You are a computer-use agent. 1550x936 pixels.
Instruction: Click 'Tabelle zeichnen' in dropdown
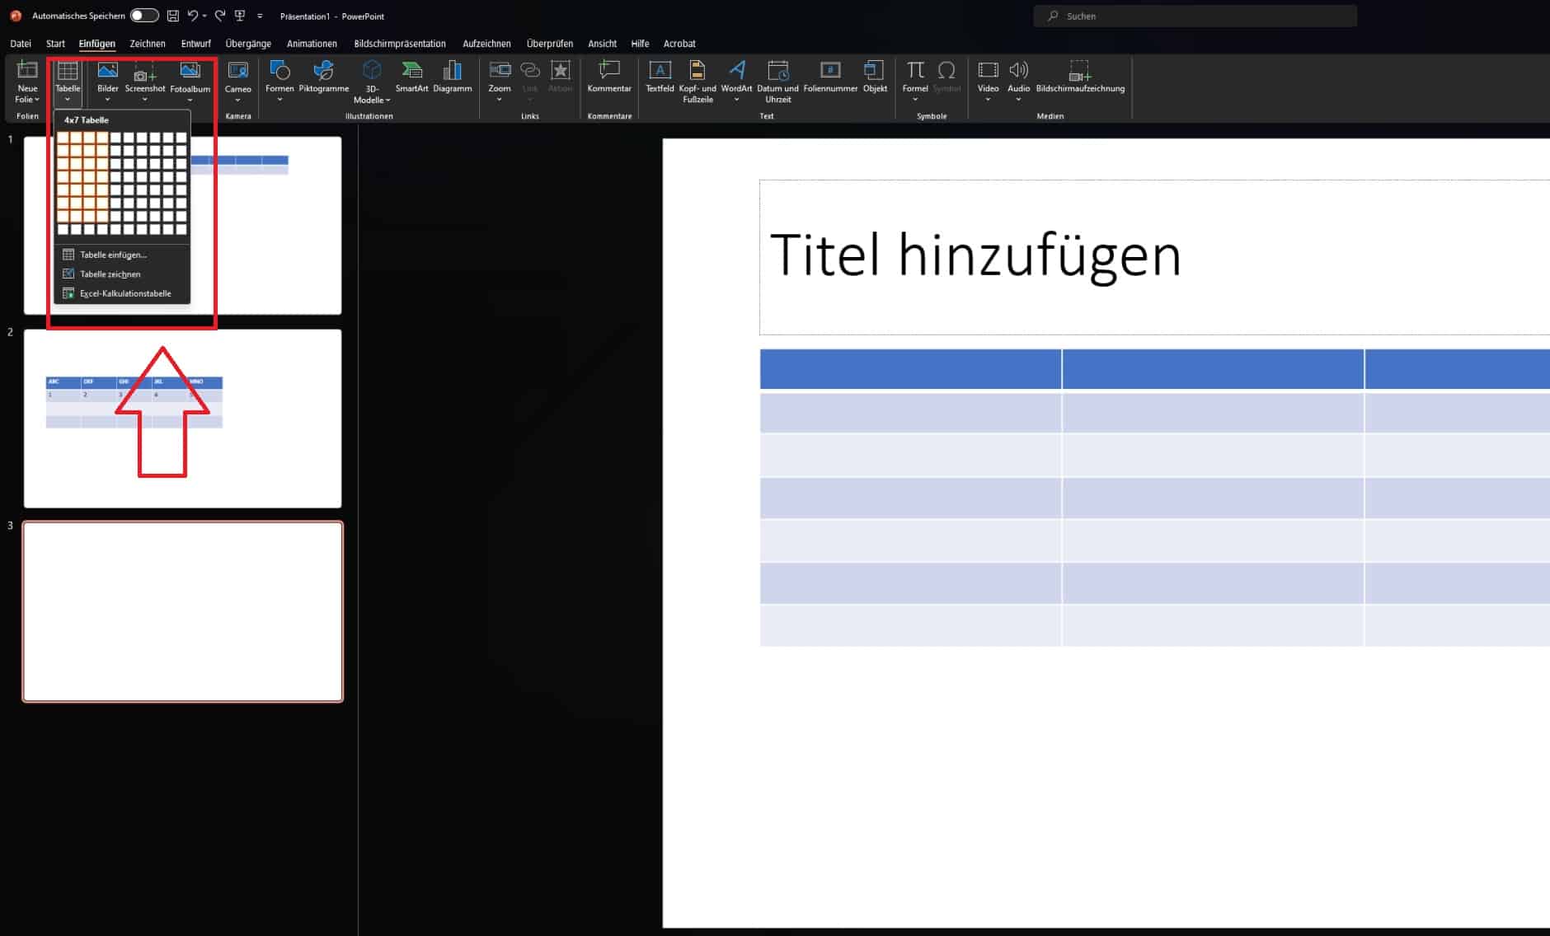tap(110, 274)
